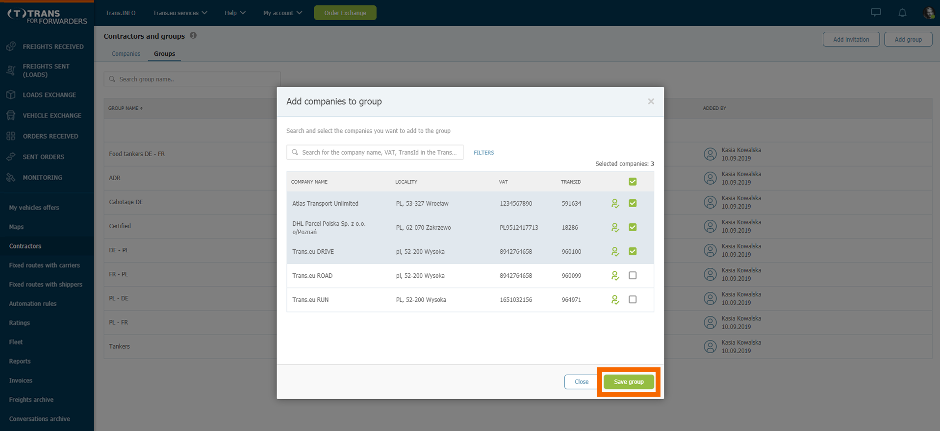Click user avatar icon in Food tankers DE - FR row
This screenshot has height=431, width=940.
coord(710,154)
